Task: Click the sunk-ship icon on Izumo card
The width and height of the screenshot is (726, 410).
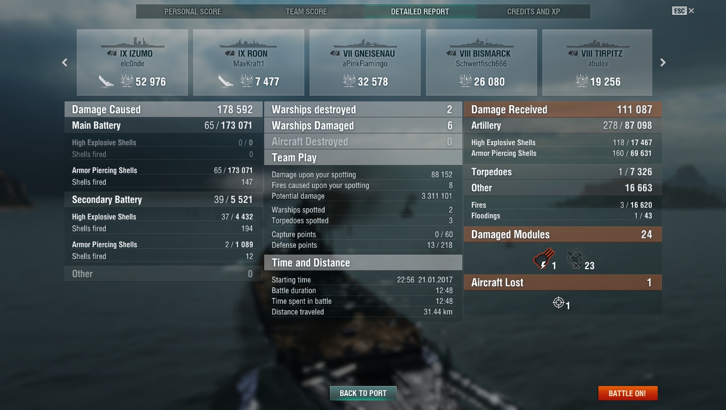Action: [106, 81]
